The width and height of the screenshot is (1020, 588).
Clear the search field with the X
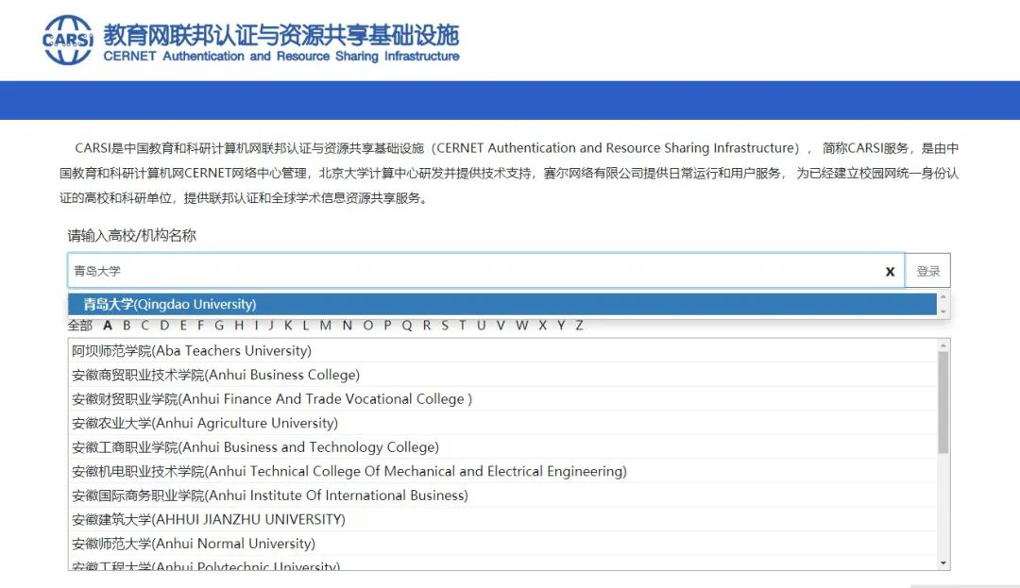click(890, 272)
